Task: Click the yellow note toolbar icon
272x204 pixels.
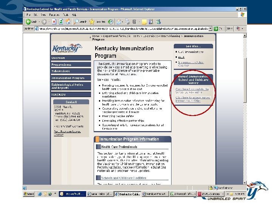Action: tap(144, 22)
